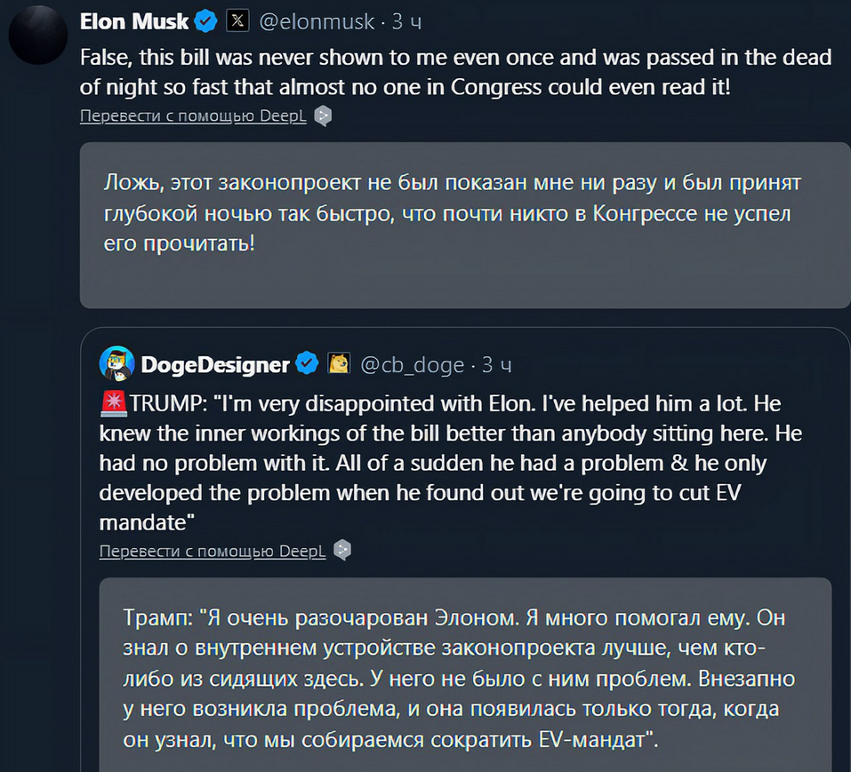Click the X affiliation badge icon
Viewport: 851px width, 772px height.
tap(237, 20)
